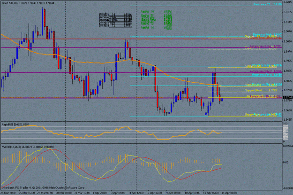Select the 2.0115 price axis label
The height and width of the screenshot is (195, 293).
click(x=288, y=22)
